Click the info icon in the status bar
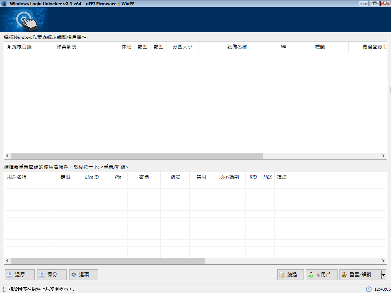This screenshot has width=391, height=293. tap(4, 289)
